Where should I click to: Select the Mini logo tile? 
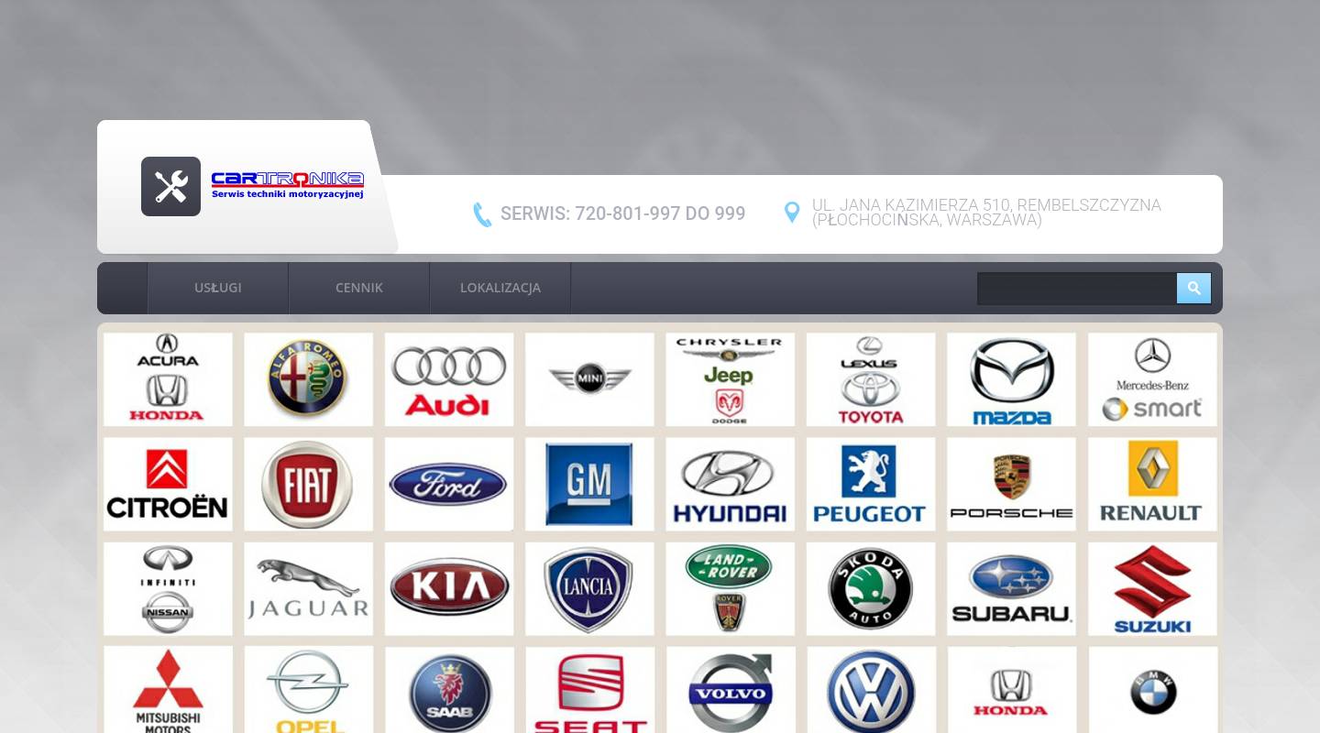[x=589, y=379]
